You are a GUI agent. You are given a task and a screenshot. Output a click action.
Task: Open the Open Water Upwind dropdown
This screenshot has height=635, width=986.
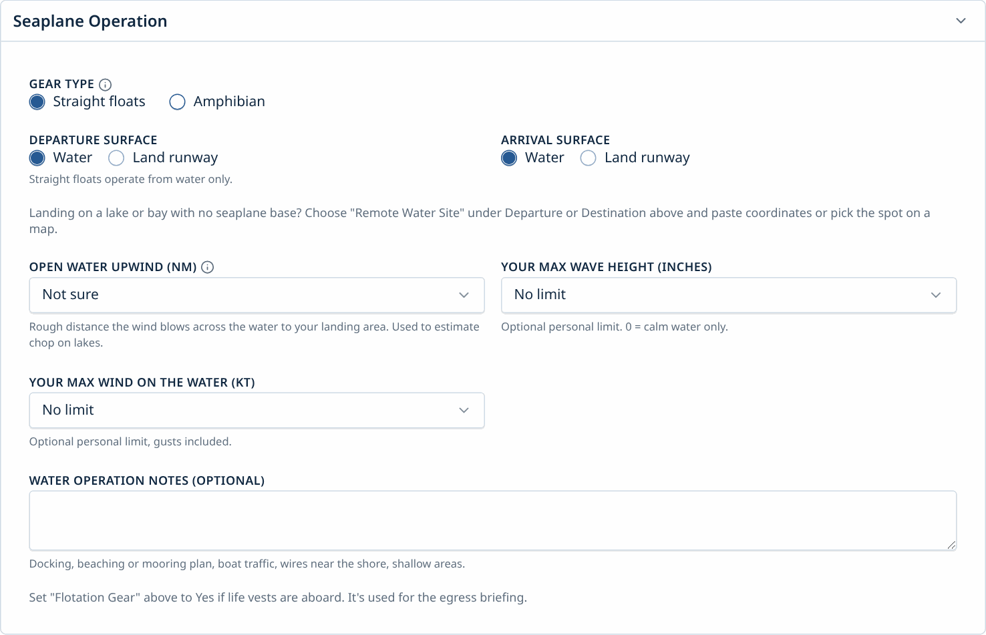(257, 295)
